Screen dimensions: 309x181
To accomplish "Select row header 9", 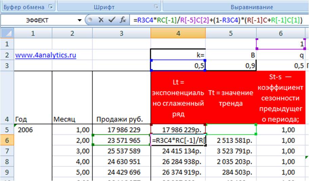I will pos(7,172).
